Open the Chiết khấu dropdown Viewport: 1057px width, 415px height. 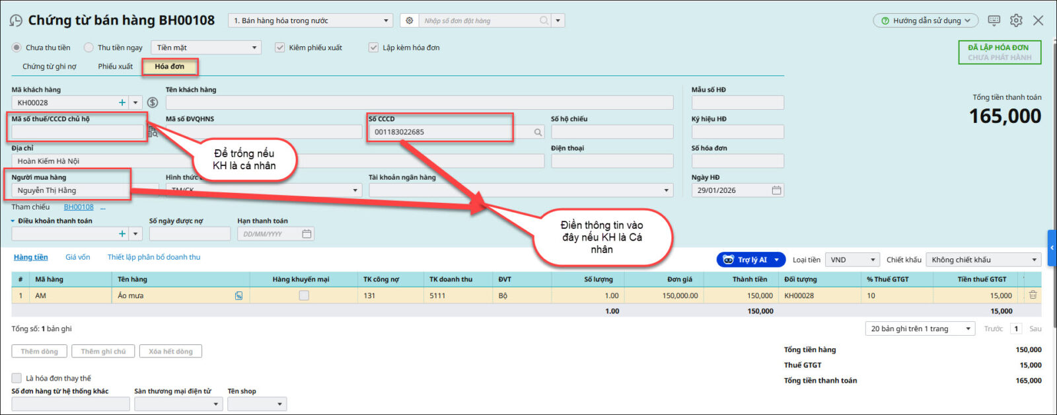(x=983, y=260)
